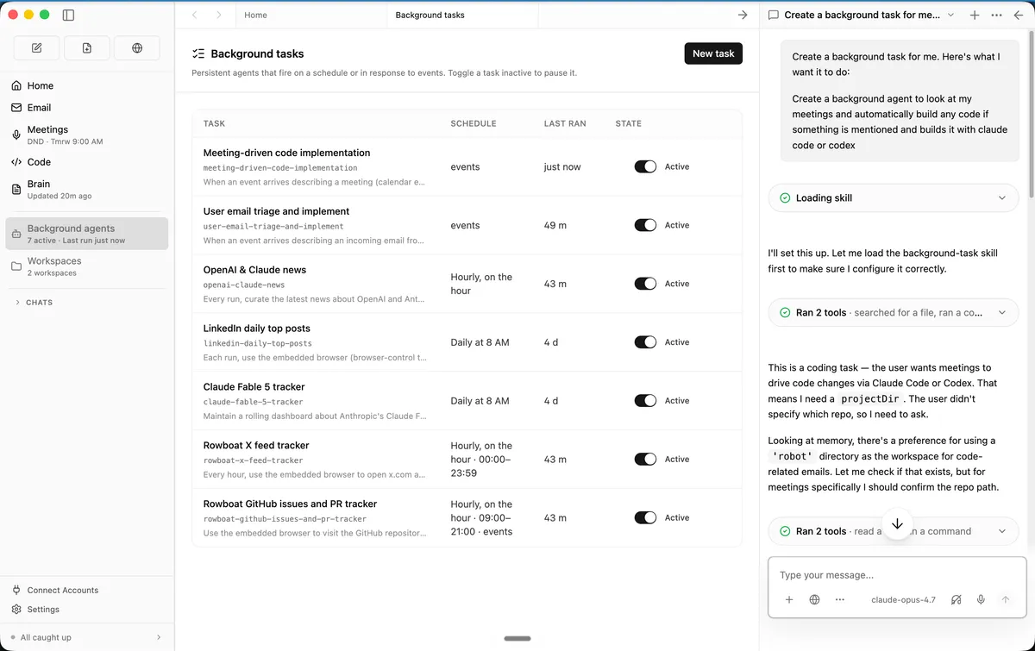Toggle the sidebar panel icon
Screen dimensions: 1035x651
[x=69, y=15]
